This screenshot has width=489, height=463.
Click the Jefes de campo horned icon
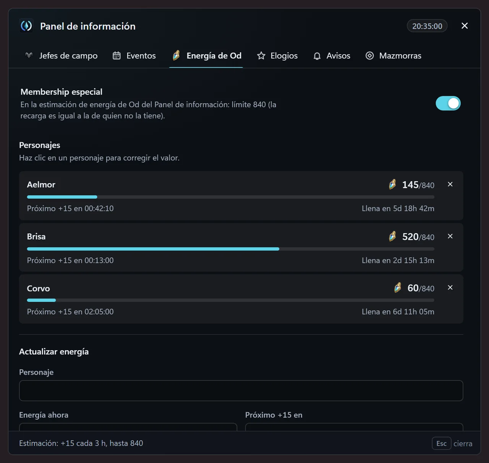click(x=29, y=55)
